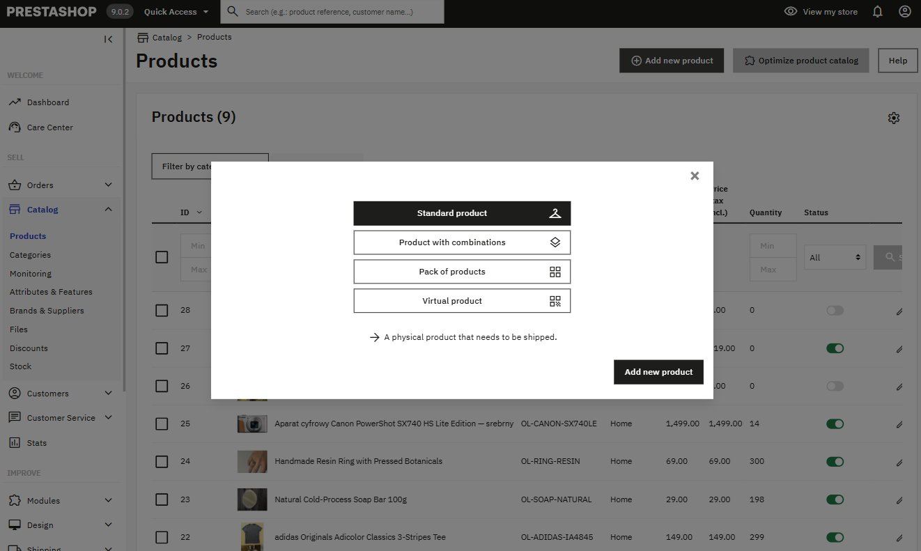The height and width of the screenshot is (551, 921).
Task: Expand the Orders menu chevron
Action: (108, 185)
